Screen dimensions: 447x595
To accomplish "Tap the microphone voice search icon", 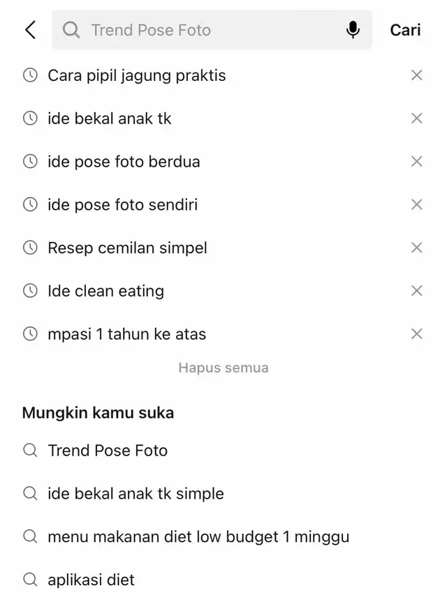I will [353, 30].
